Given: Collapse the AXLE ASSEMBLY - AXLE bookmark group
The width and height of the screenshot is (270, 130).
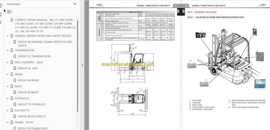Looking at the screenshot, I should 7,62.
